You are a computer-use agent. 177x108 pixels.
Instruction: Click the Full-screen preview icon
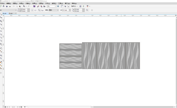coord(58,6)
